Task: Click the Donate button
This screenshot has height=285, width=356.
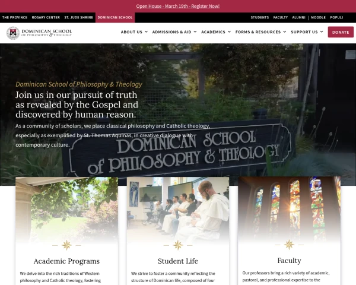Action: coord(341,32)
